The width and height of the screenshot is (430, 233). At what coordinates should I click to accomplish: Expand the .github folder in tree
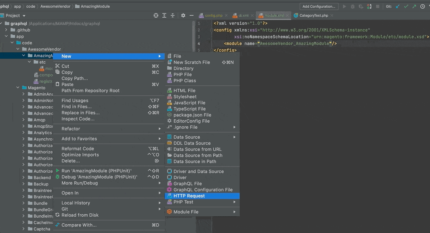pyautogui.click(x=6, y=30)
